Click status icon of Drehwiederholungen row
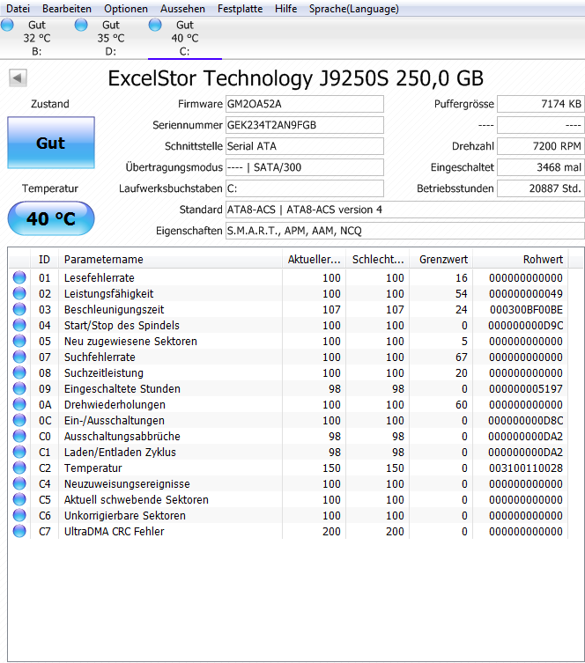Image resolution: width=585 pixels, height=663 pixels. [19, 404]
